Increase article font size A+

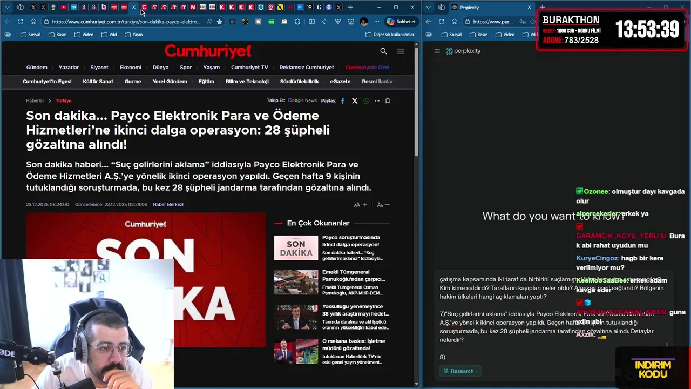point(361,205)
